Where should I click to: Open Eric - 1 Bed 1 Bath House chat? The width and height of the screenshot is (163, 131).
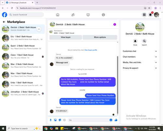[23, 38]
